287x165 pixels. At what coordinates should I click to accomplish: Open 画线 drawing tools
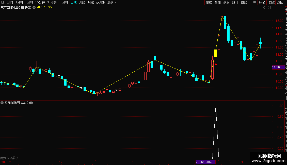pyautogui.click(x=244, y=2)
